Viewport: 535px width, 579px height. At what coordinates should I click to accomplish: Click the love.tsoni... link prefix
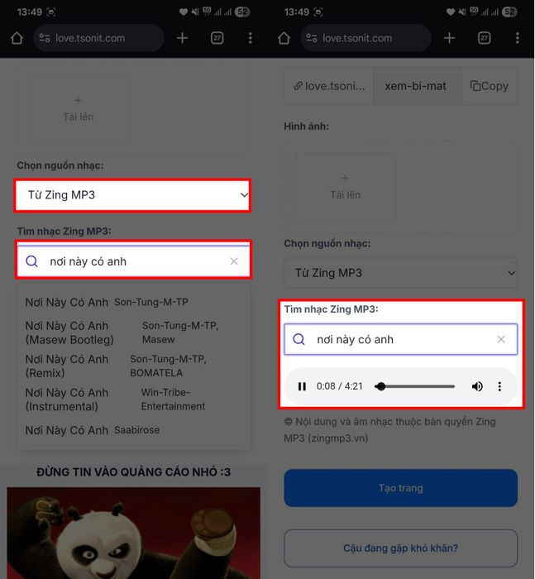point(329,86)
